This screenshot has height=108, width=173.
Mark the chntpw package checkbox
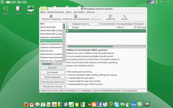click(67, 27)
